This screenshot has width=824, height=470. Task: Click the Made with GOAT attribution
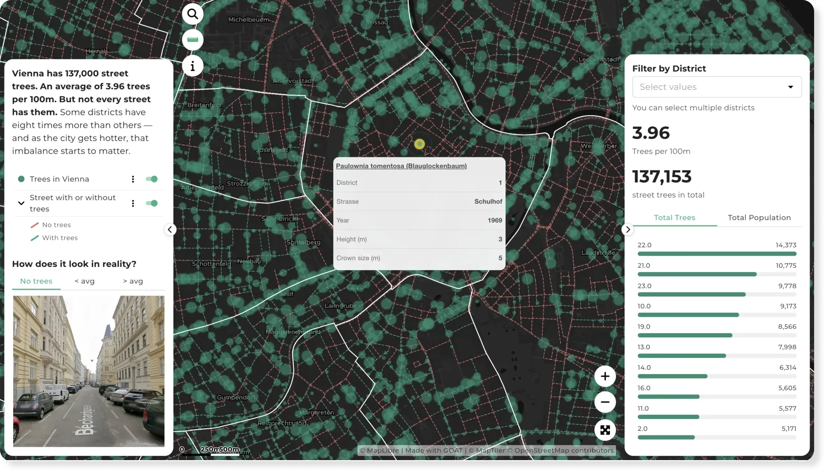pos(434,450)
